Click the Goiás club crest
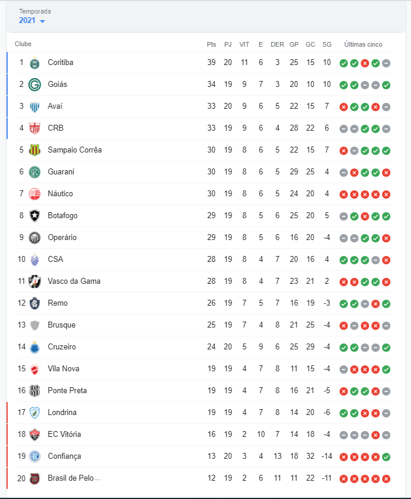Viewport: 411px width, 499px height. click(x=35, y=85)
